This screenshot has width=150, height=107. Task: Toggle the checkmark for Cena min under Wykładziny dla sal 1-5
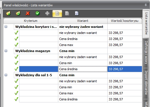point(16,87)
